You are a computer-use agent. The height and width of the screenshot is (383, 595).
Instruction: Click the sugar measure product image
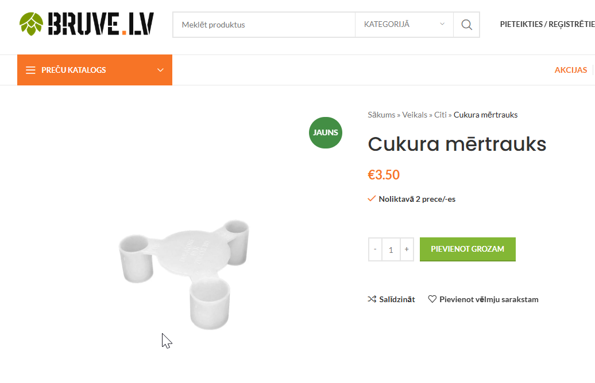pyautogui.click(x=184, y=274)
